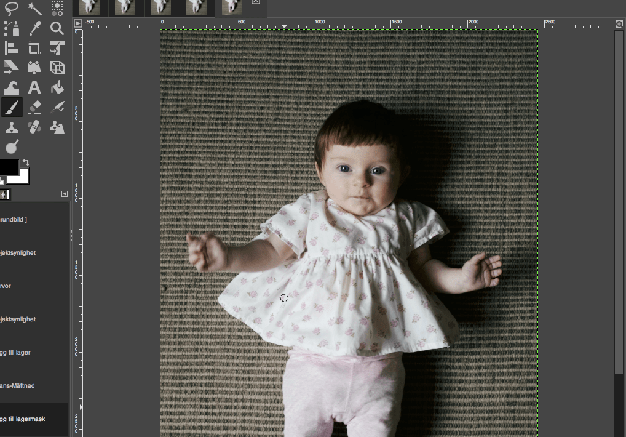Choose the Crop tool
Image resolution: width=626 pixels, height=437 pixels.
34,48
